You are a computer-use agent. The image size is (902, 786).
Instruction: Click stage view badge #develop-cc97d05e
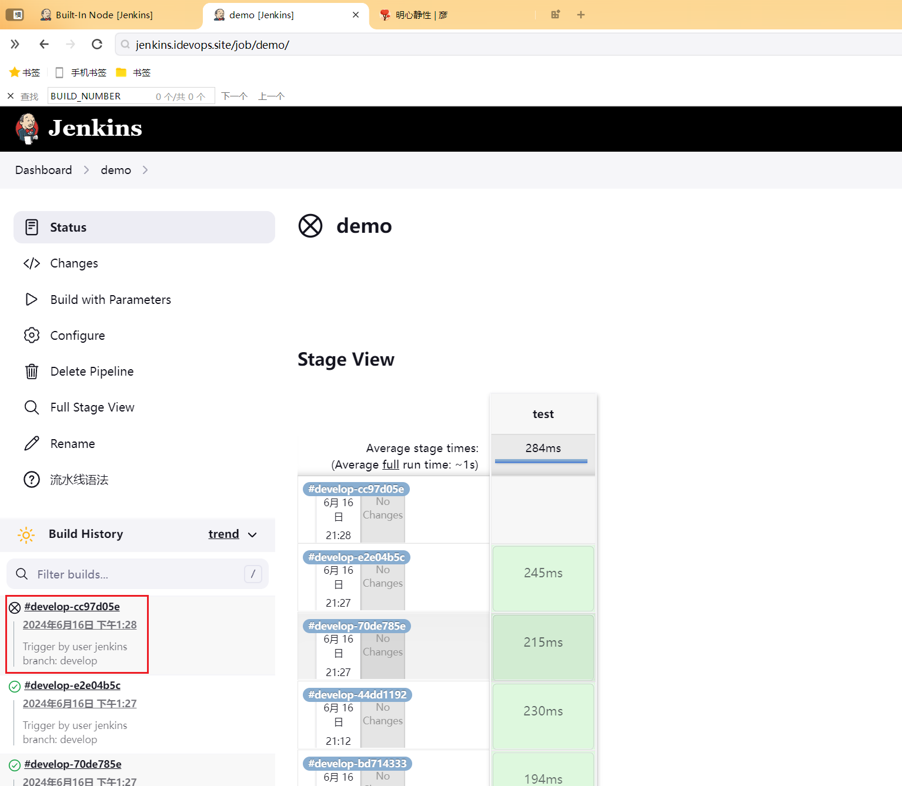point(356,489)
